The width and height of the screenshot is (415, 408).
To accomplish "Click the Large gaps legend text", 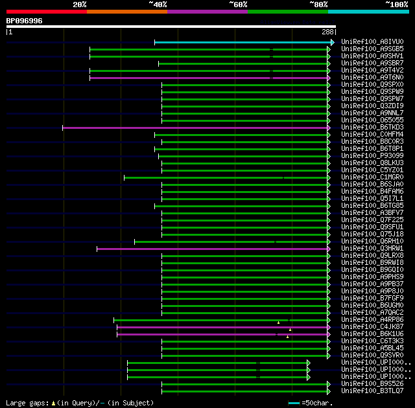I will [80, 403].
